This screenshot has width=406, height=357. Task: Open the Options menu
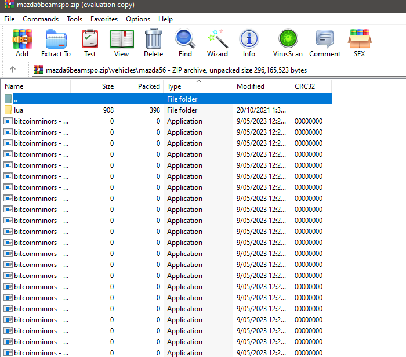pyautogui.click(x=138, y=19)
